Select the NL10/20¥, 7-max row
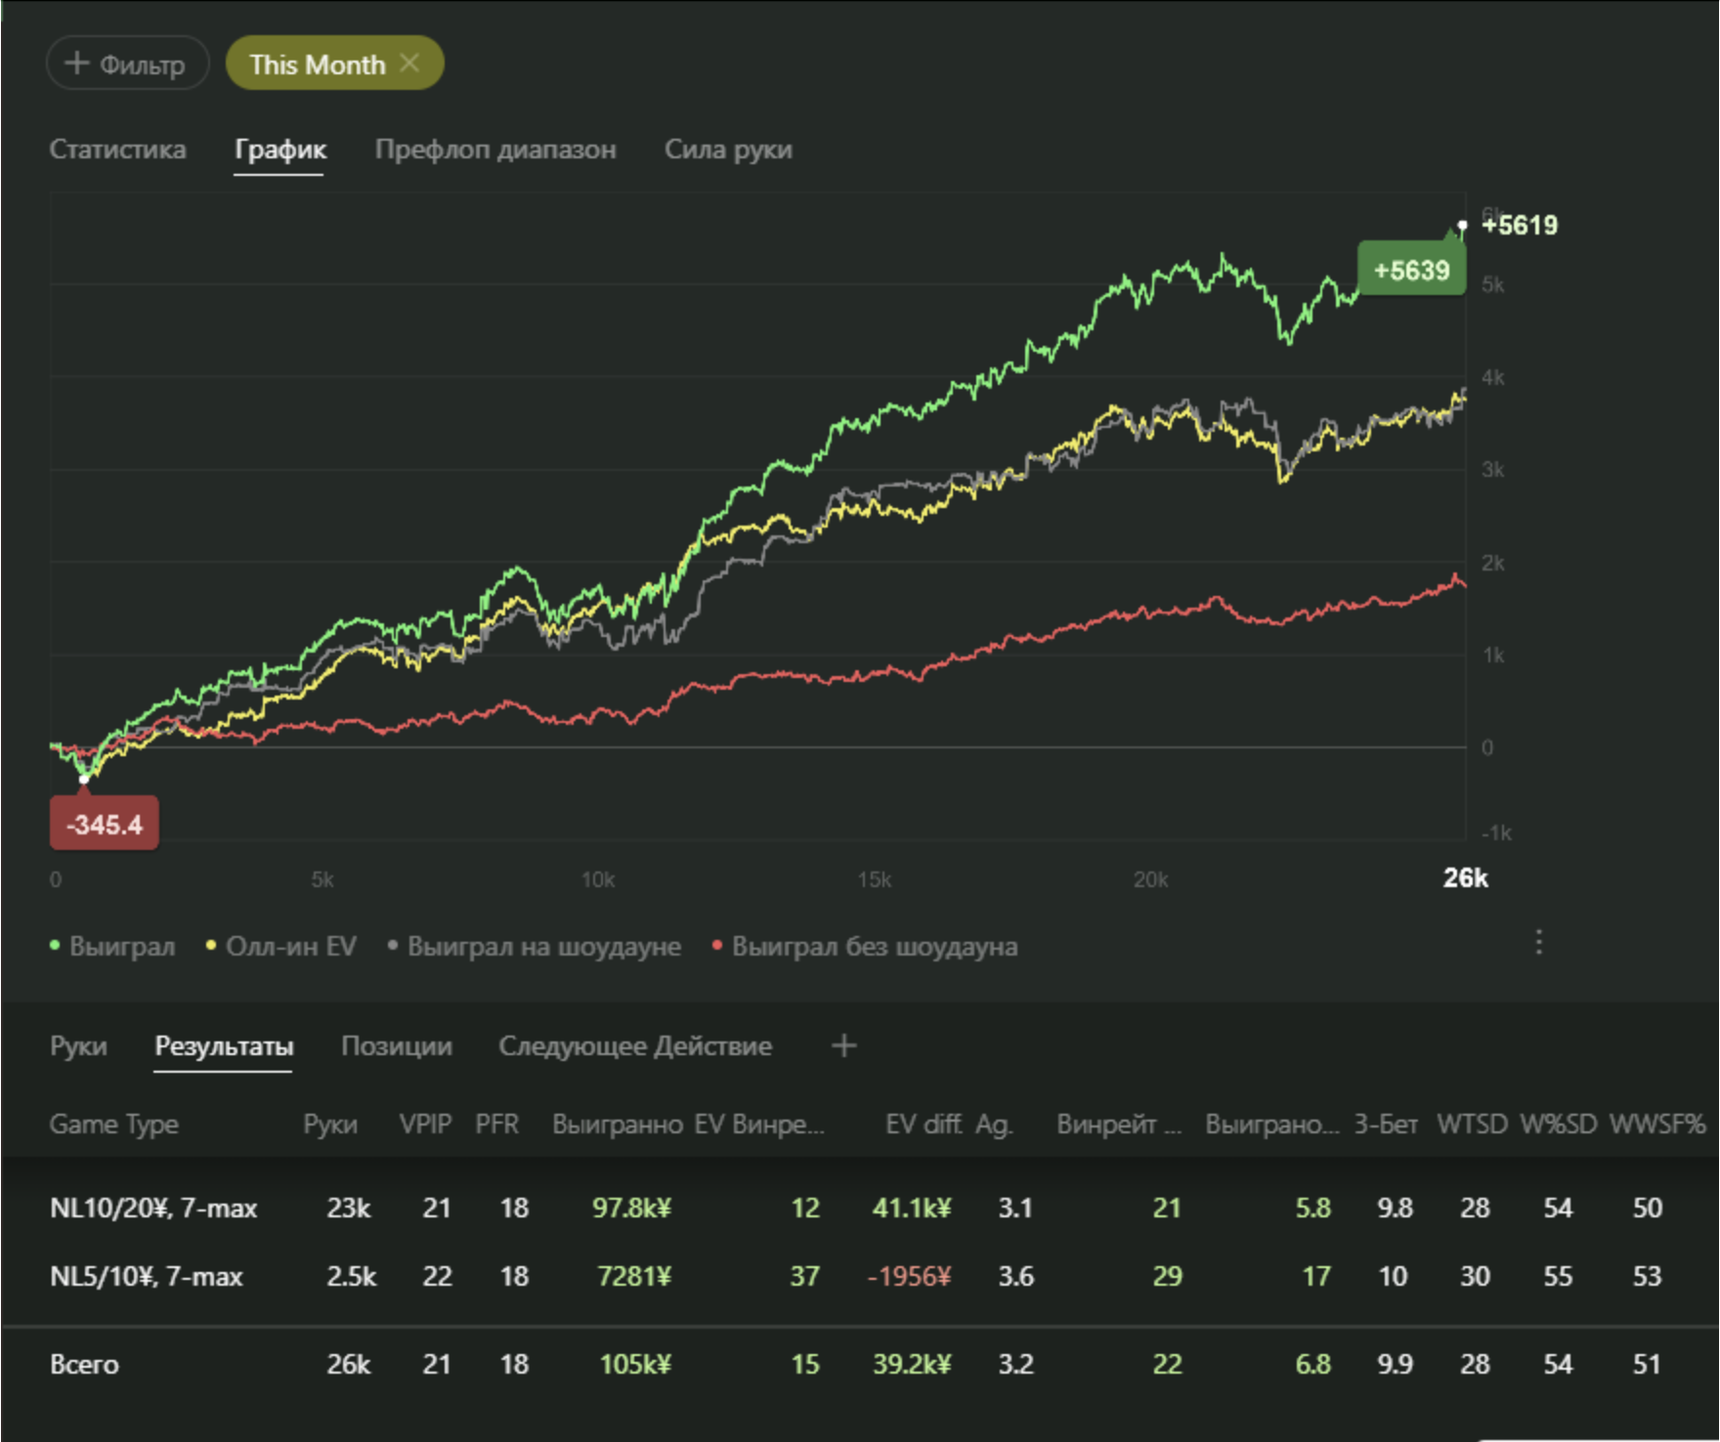 click(860, 1209)
